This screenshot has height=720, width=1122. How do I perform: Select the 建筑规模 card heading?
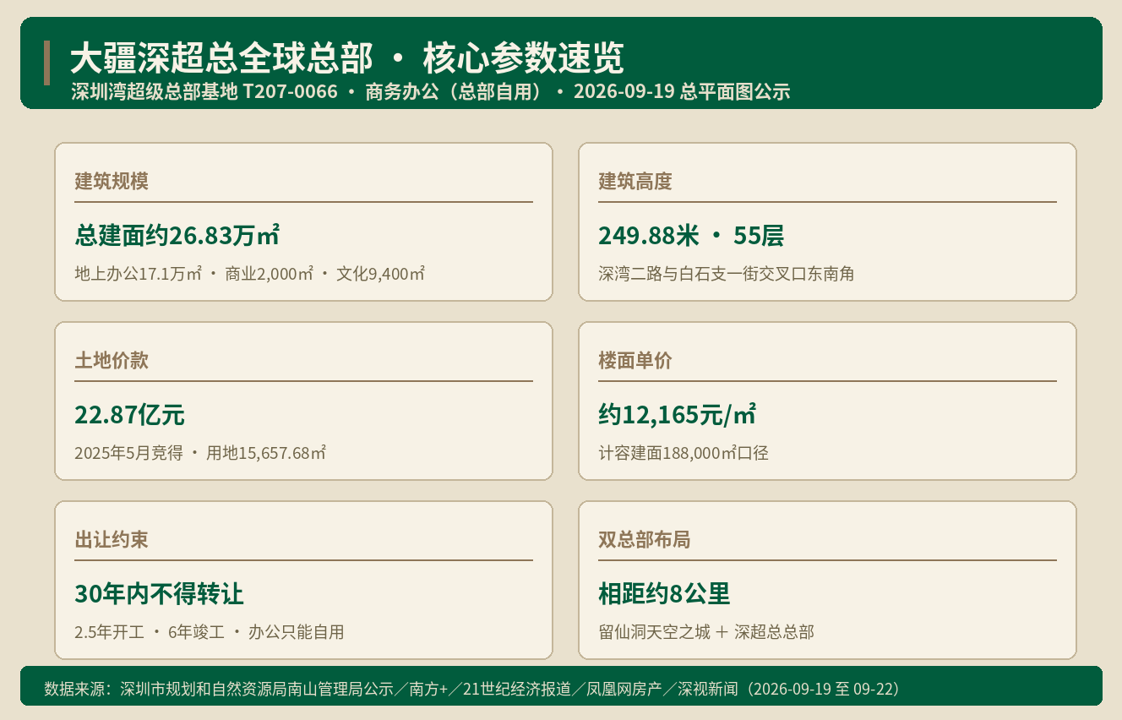click(112, 182)
